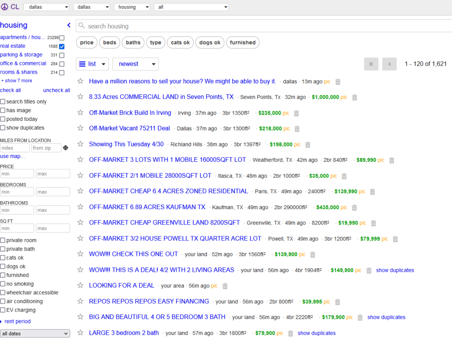Toggle the wheelchair accessible checkbox

(x=3, y=292)
